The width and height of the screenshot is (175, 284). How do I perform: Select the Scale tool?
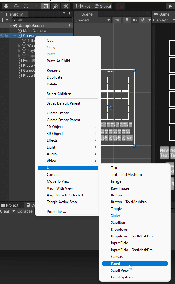[x=36, y=6]
